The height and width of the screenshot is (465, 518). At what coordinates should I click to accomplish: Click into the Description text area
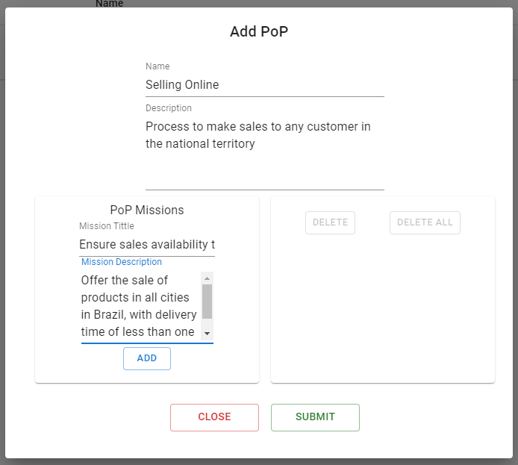click(265, 152)
